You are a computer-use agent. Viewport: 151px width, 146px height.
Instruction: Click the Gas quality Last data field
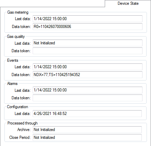(87, 43)
